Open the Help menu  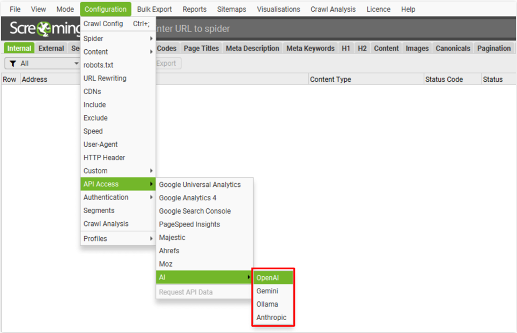point(408,9)
